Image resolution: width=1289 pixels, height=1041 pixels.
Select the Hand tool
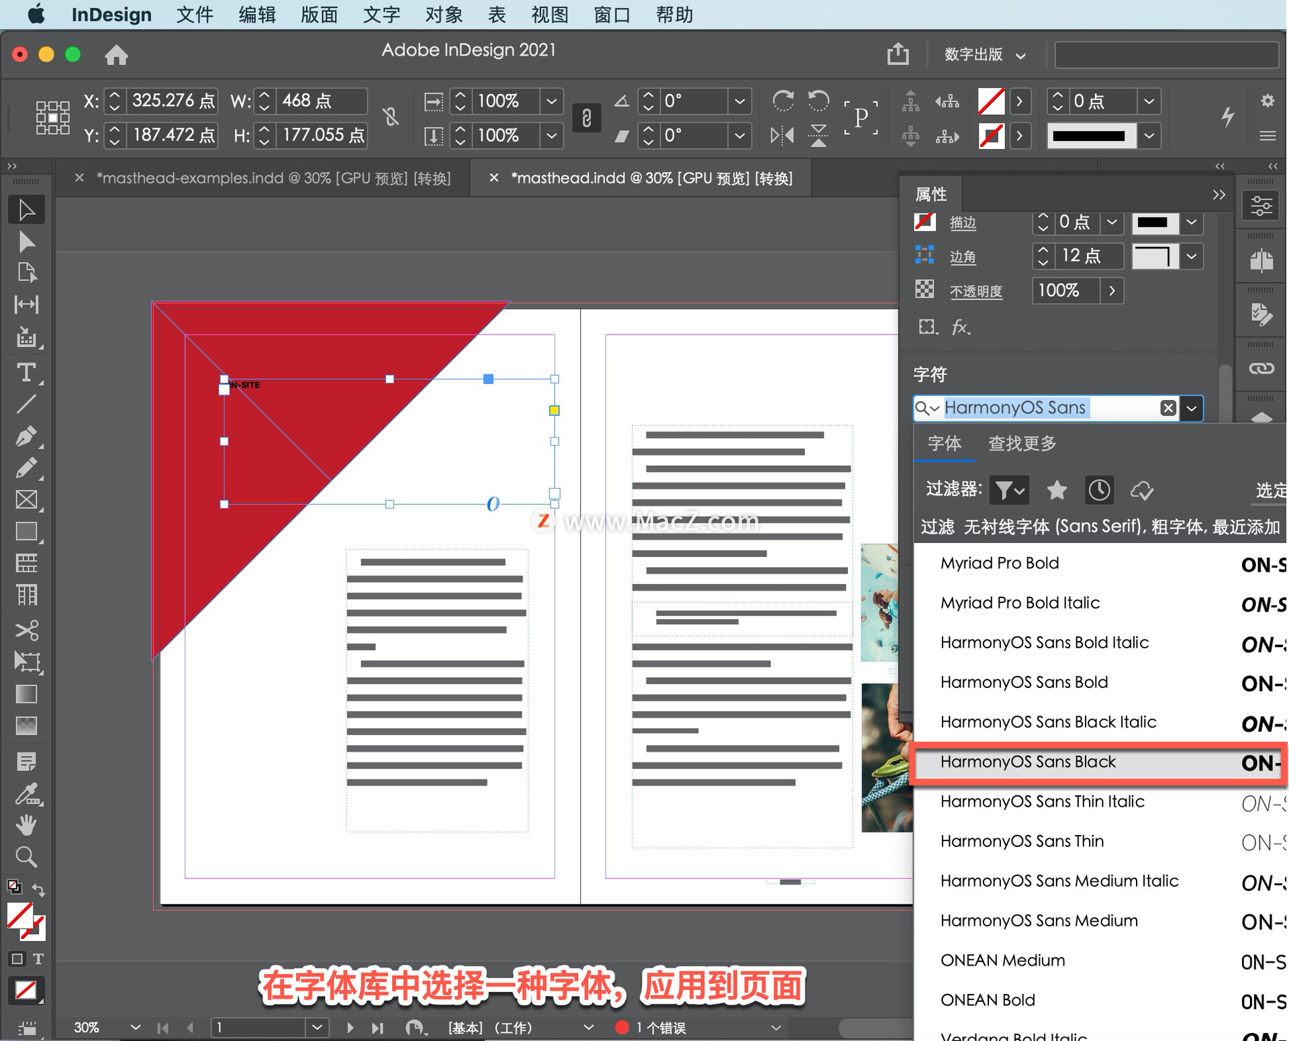point(26,825)
